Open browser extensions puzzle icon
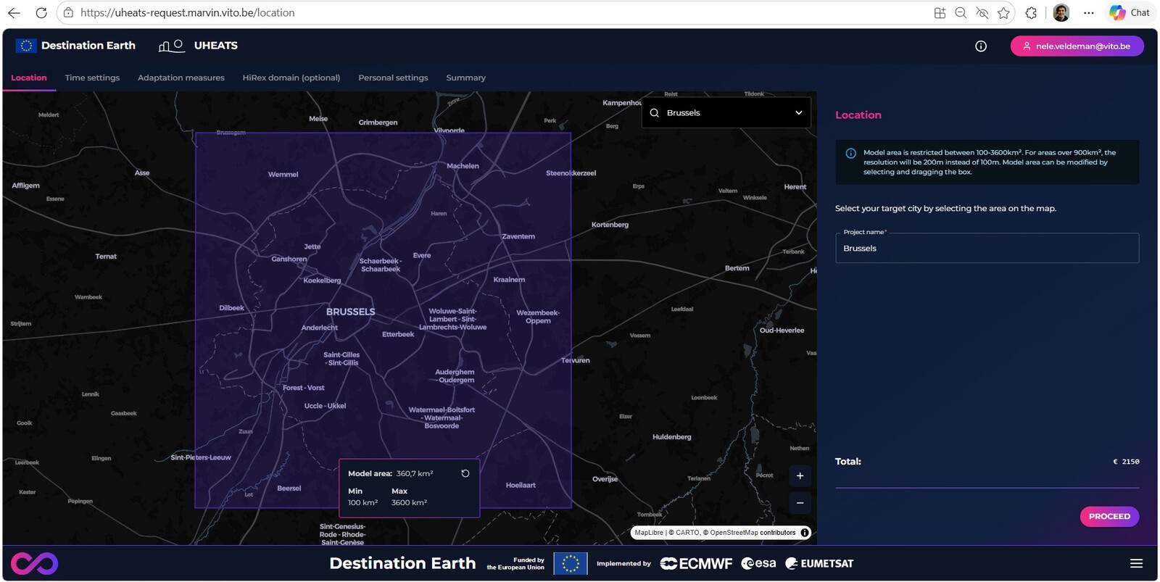This screenshot has width=1160, height=582. click(1031, 13)
